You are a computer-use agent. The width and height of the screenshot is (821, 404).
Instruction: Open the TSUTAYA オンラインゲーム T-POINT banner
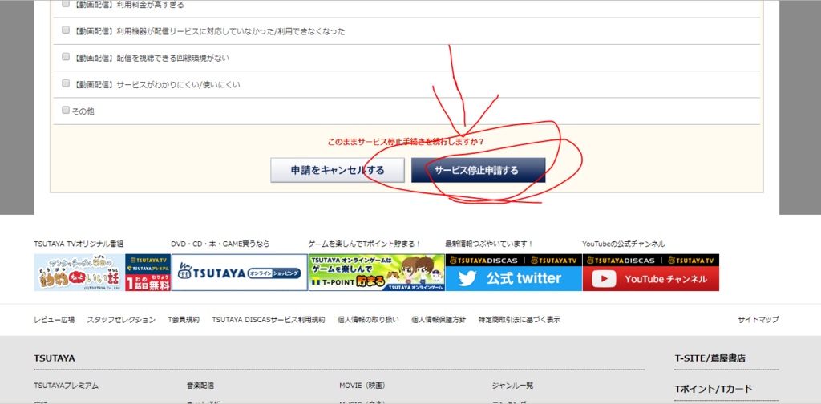point(377,273)
